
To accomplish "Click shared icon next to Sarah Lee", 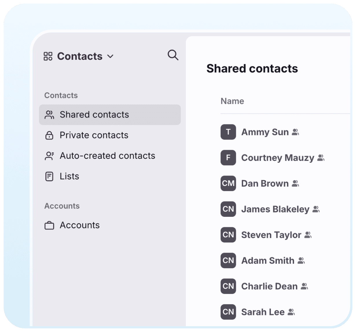I will point(291,312).
